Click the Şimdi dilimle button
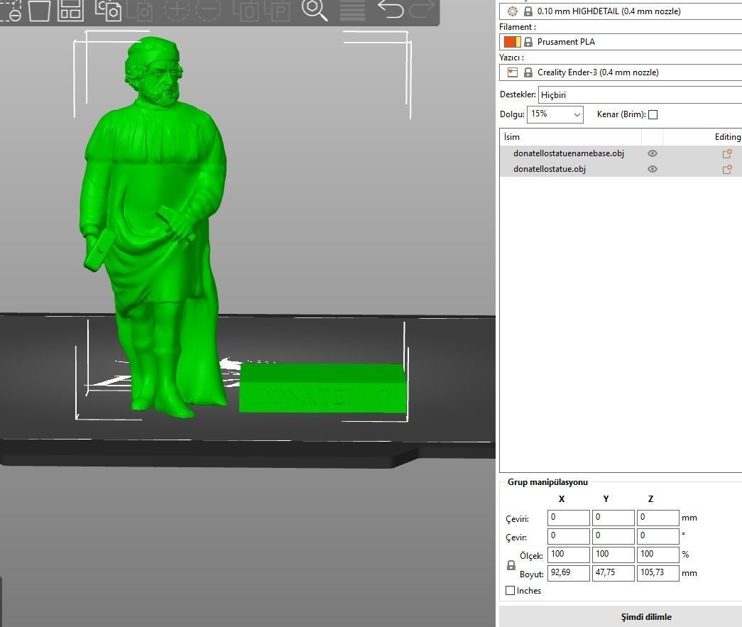This screenshot has height=627, width=742. tap(621, 617)
